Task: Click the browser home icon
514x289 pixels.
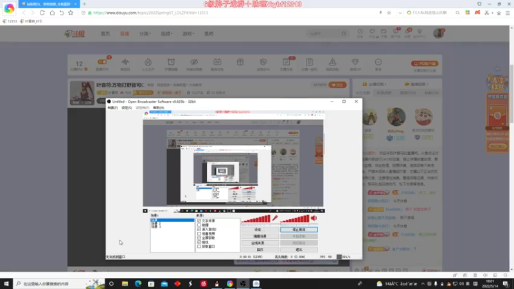Action: 52,13
